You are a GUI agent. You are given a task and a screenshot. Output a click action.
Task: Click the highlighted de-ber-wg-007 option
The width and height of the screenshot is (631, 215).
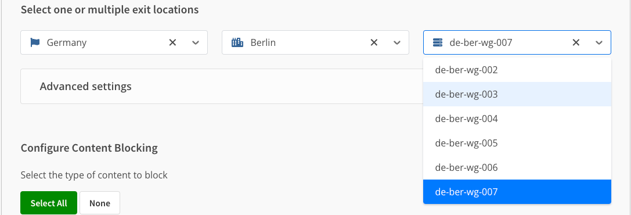(x=517, y=192)
